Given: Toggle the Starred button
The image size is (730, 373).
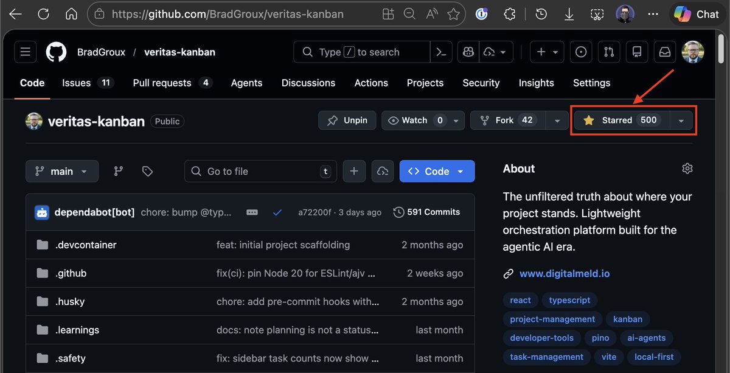Looking at the screenshot, I should click(621, 120).
